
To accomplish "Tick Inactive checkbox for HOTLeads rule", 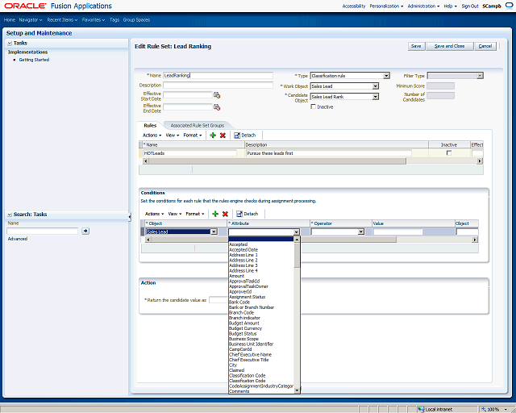I will [x=448, y=153].
